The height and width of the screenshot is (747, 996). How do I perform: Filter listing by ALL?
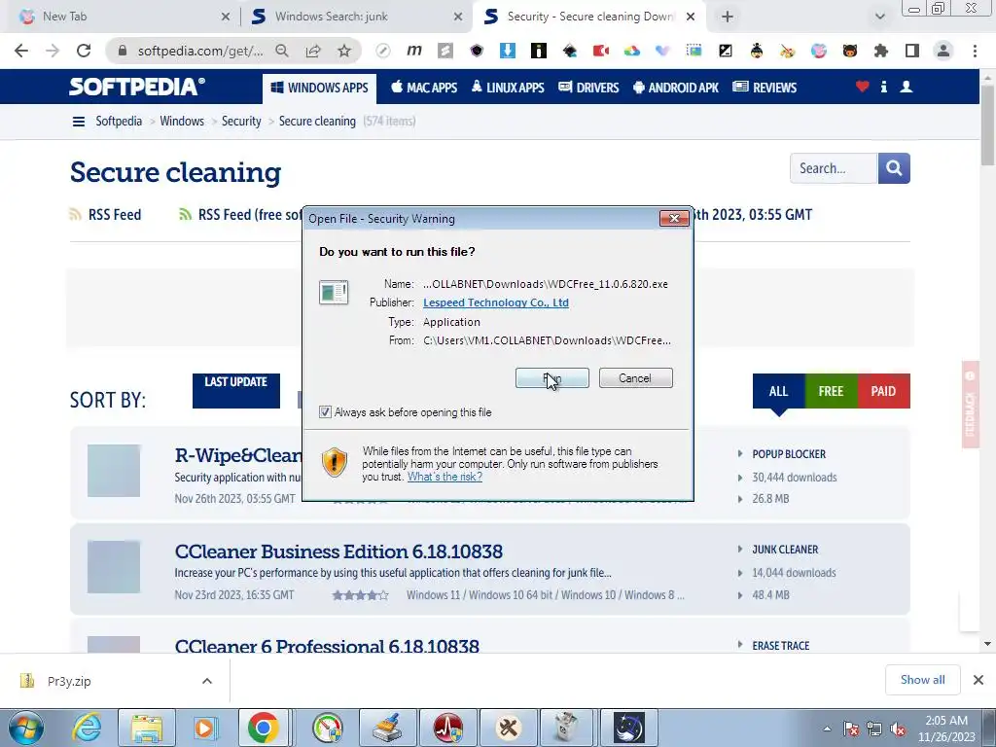click(x=779, y=391)
